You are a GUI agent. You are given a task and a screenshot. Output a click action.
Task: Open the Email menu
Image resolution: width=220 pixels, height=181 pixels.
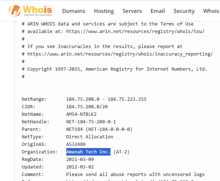pos(158,11)
